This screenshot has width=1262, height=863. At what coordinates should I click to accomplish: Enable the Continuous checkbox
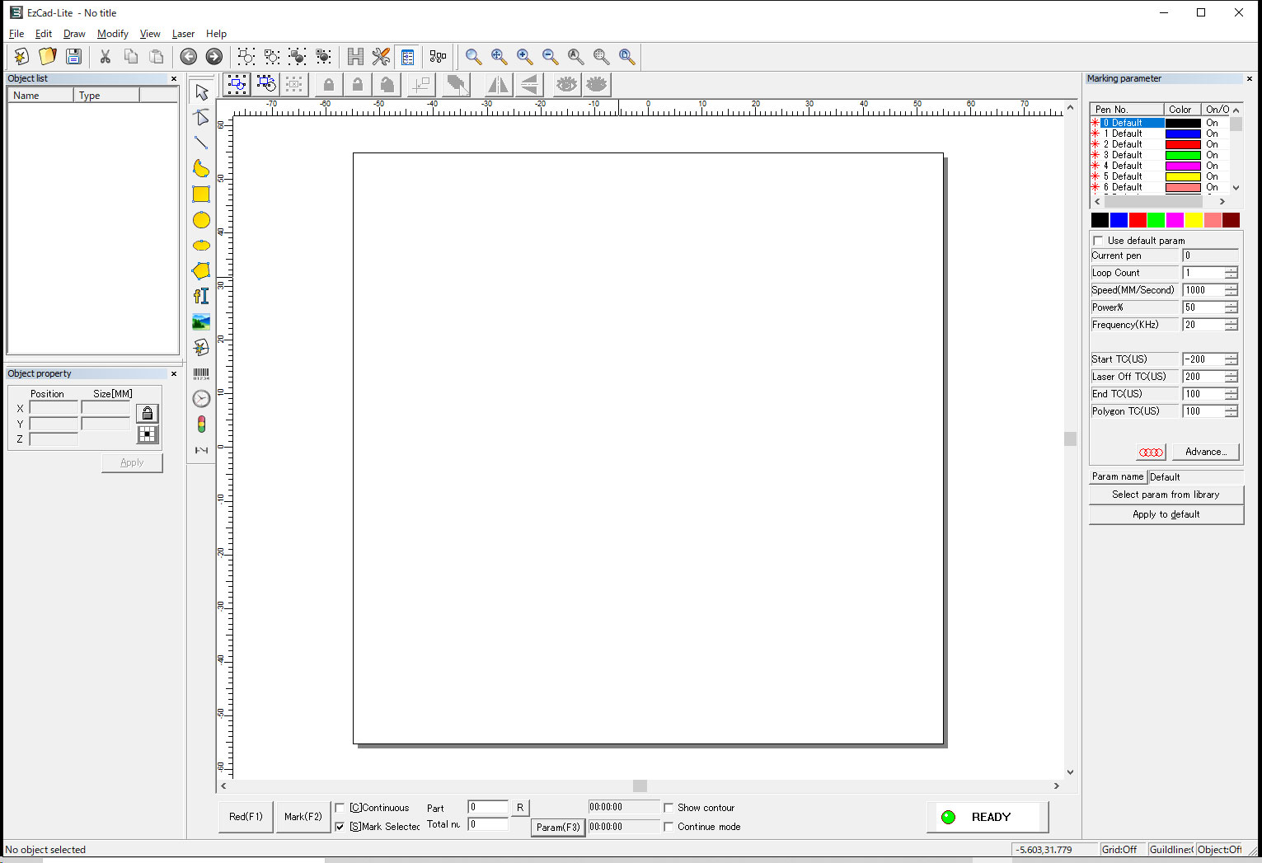click(x=340, y=808)
